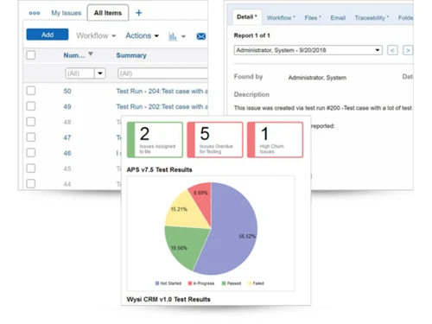Select the All Items tab

coord(108,13)
